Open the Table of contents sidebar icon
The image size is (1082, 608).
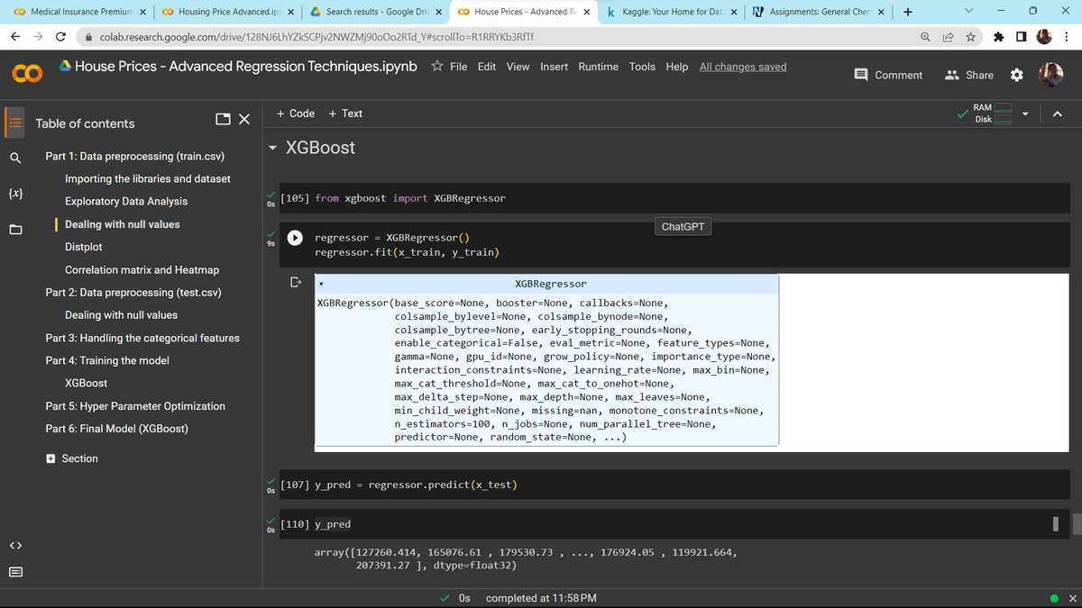tap(15, 123)
